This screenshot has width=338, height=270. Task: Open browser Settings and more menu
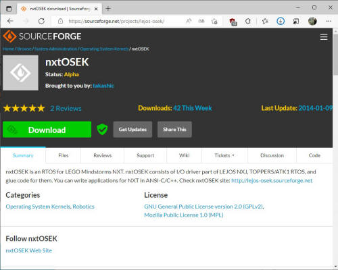point(329,21)
